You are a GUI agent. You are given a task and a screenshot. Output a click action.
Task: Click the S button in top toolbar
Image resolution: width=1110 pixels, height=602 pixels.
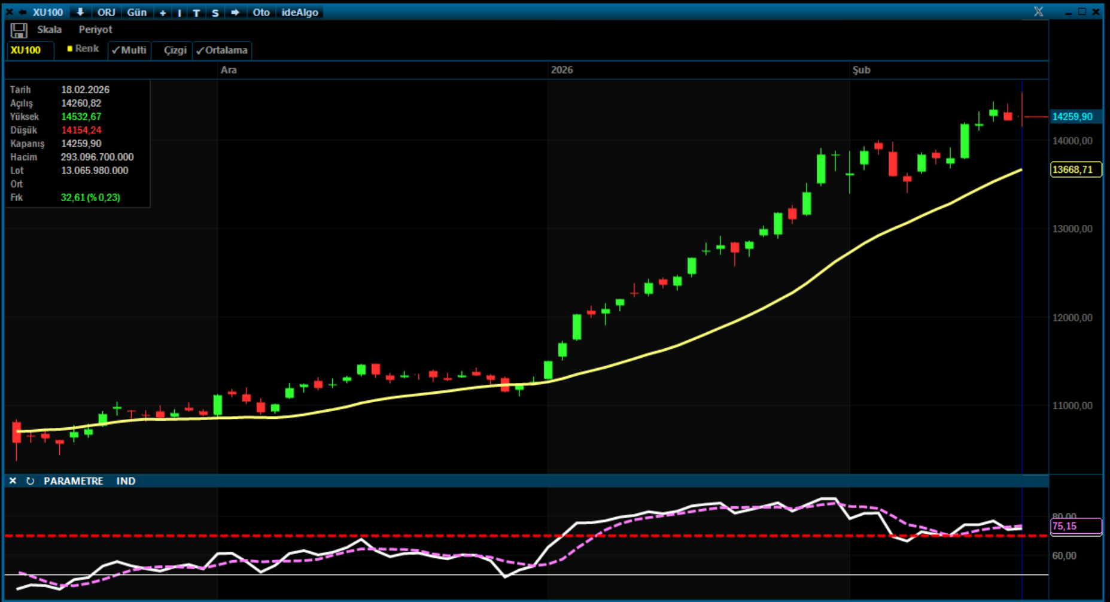215,13
